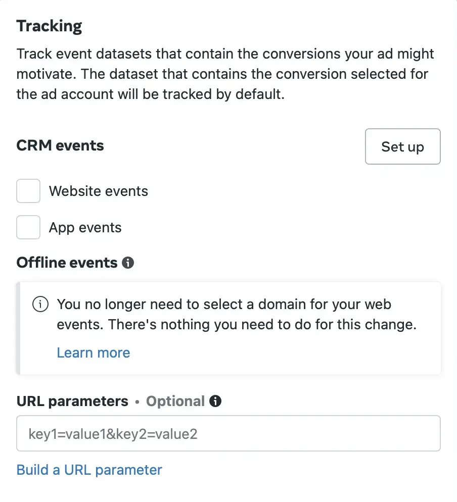Click the CRM events heading
This screenshot has width=457, height=502.
[x=60, y=146]
